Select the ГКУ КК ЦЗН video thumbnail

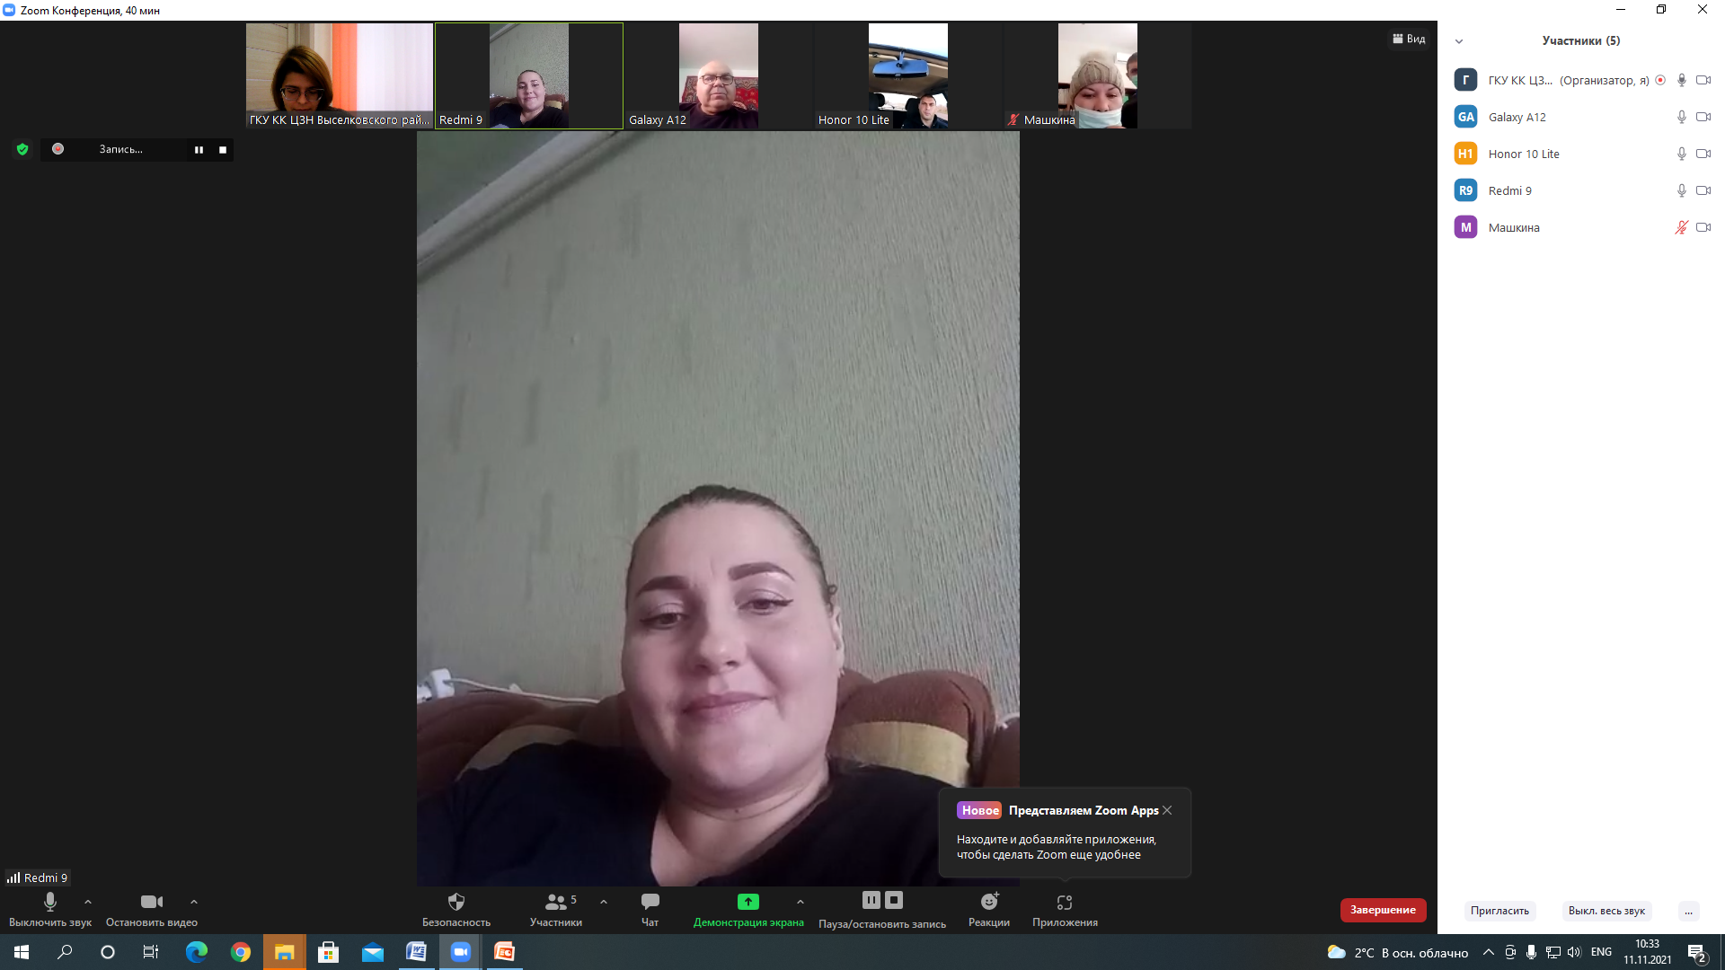pyautogui.click(x=340, y=75)
